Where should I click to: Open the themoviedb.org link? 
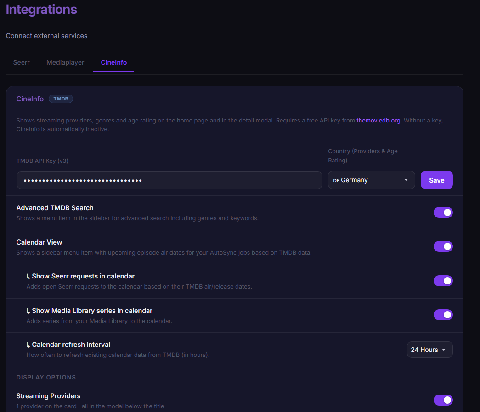(378, 121)
